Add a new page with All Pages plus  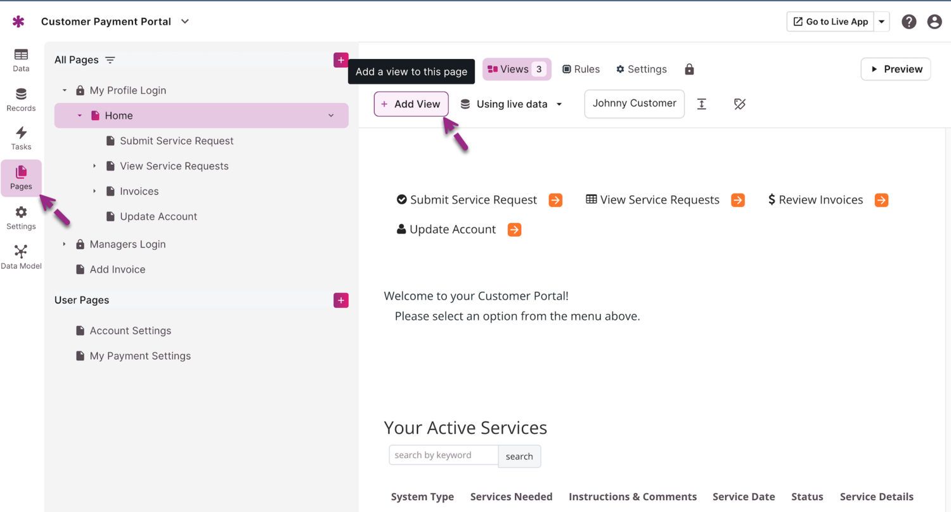click(x=341, y=60)
